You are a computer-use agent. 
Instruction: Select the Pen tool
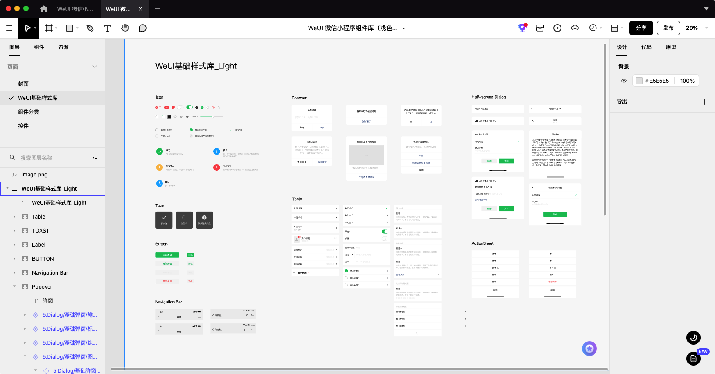90,28
